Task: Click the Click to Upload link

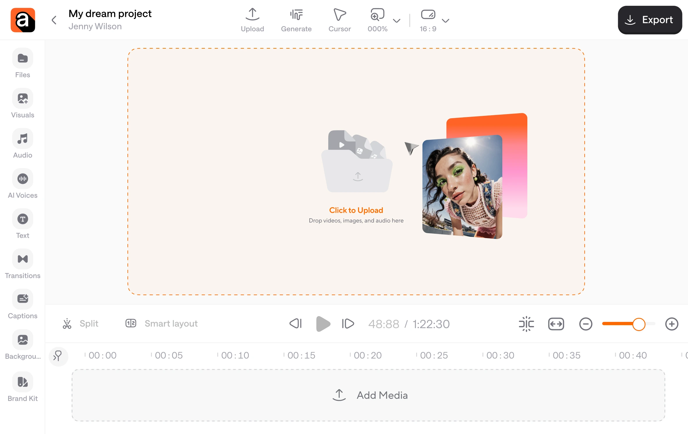Action: (x=356, y=210)
